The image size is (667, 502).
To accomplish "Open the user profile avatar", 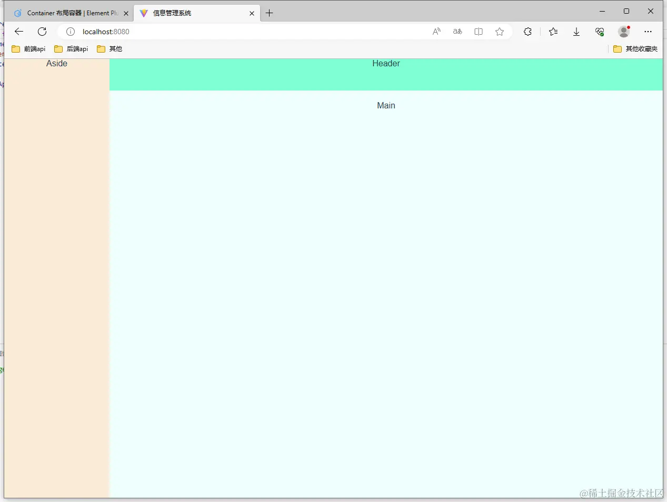I will (x=624, y=32).
